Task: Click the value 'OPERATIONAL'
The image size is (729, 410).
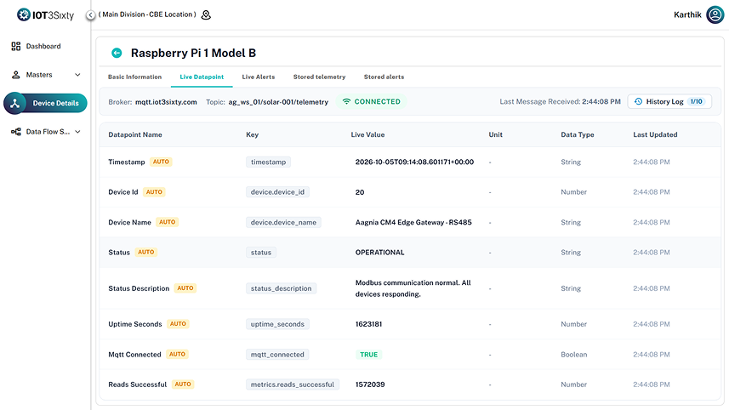Action: click(380, 253)
